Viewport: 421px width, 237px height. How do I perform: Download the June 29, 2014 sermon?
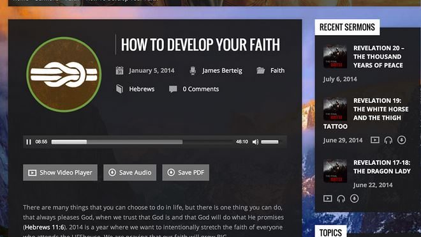pyautogui.click(x=402, y=140)
